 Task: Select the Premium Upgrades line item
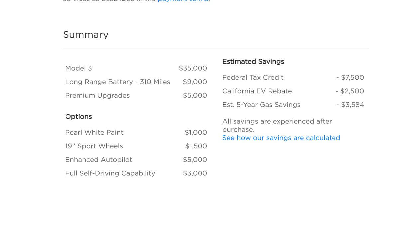97,96
